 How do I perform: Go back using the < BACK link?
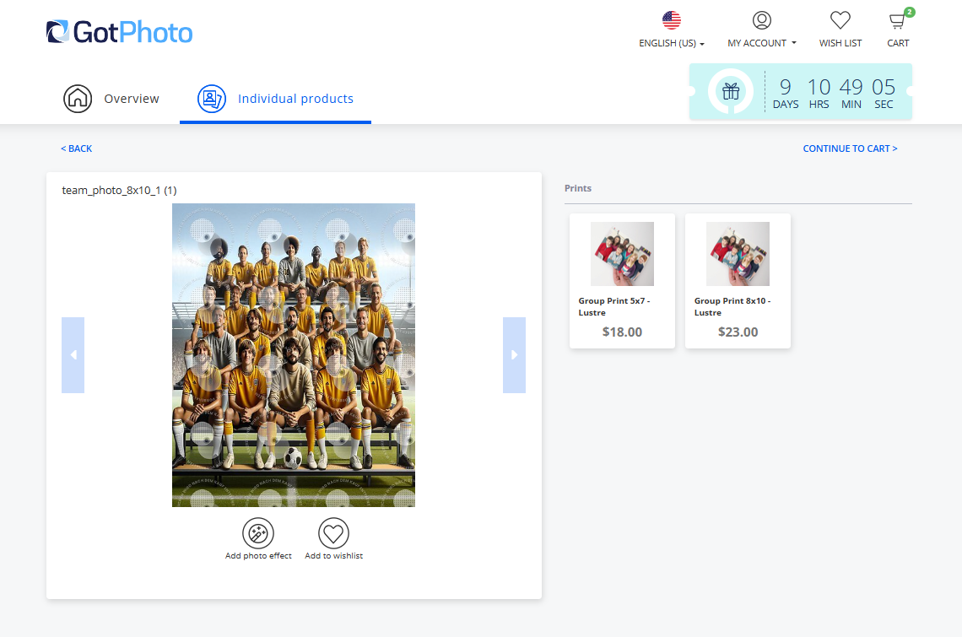tap(76, 148)
